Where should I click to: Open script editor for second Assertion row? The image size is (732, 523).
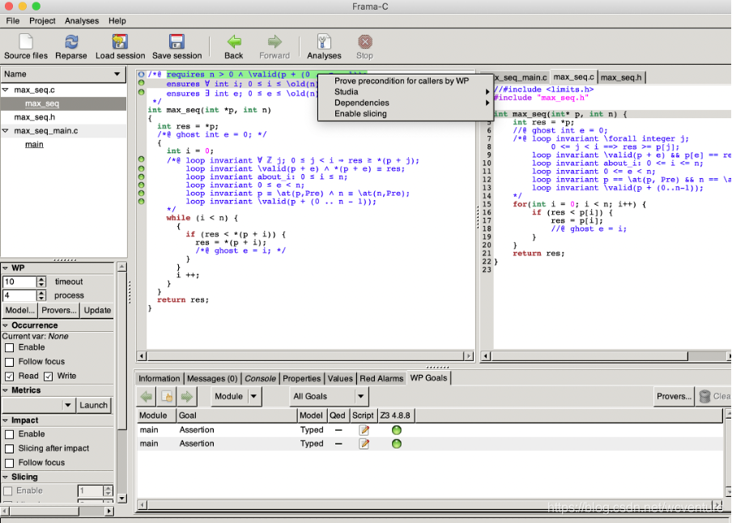pos(364,444)
